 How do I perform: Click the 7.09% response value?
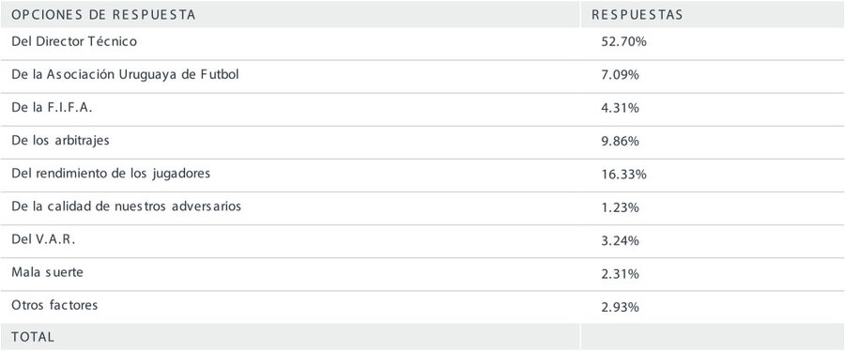[621, 75]
